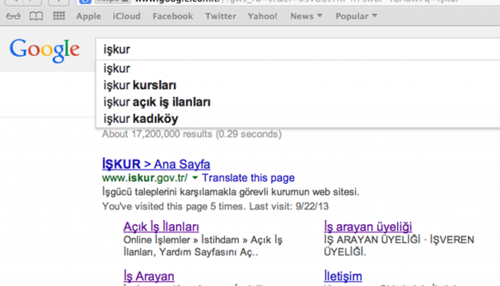This screenshot has height=286, width=500.
Task: Open the 'İş Arayan' sitelink
Action: click(149, 276)
